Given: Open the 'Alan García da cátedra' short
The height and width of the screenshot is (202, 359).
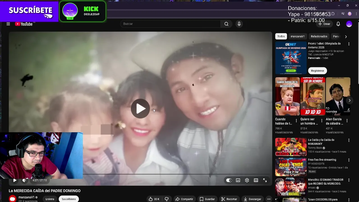Looking at the screenshot, I should coord(338,97).
